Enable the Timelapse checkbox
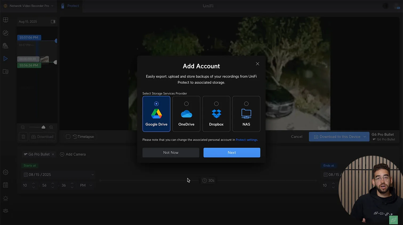The width and height of the screenshot is (403, 225). [x=68, y=137]
